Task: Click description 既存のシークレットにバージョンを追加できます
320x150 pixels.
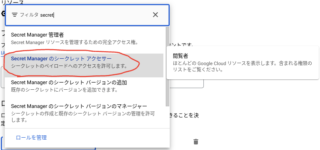Action: 64,90
